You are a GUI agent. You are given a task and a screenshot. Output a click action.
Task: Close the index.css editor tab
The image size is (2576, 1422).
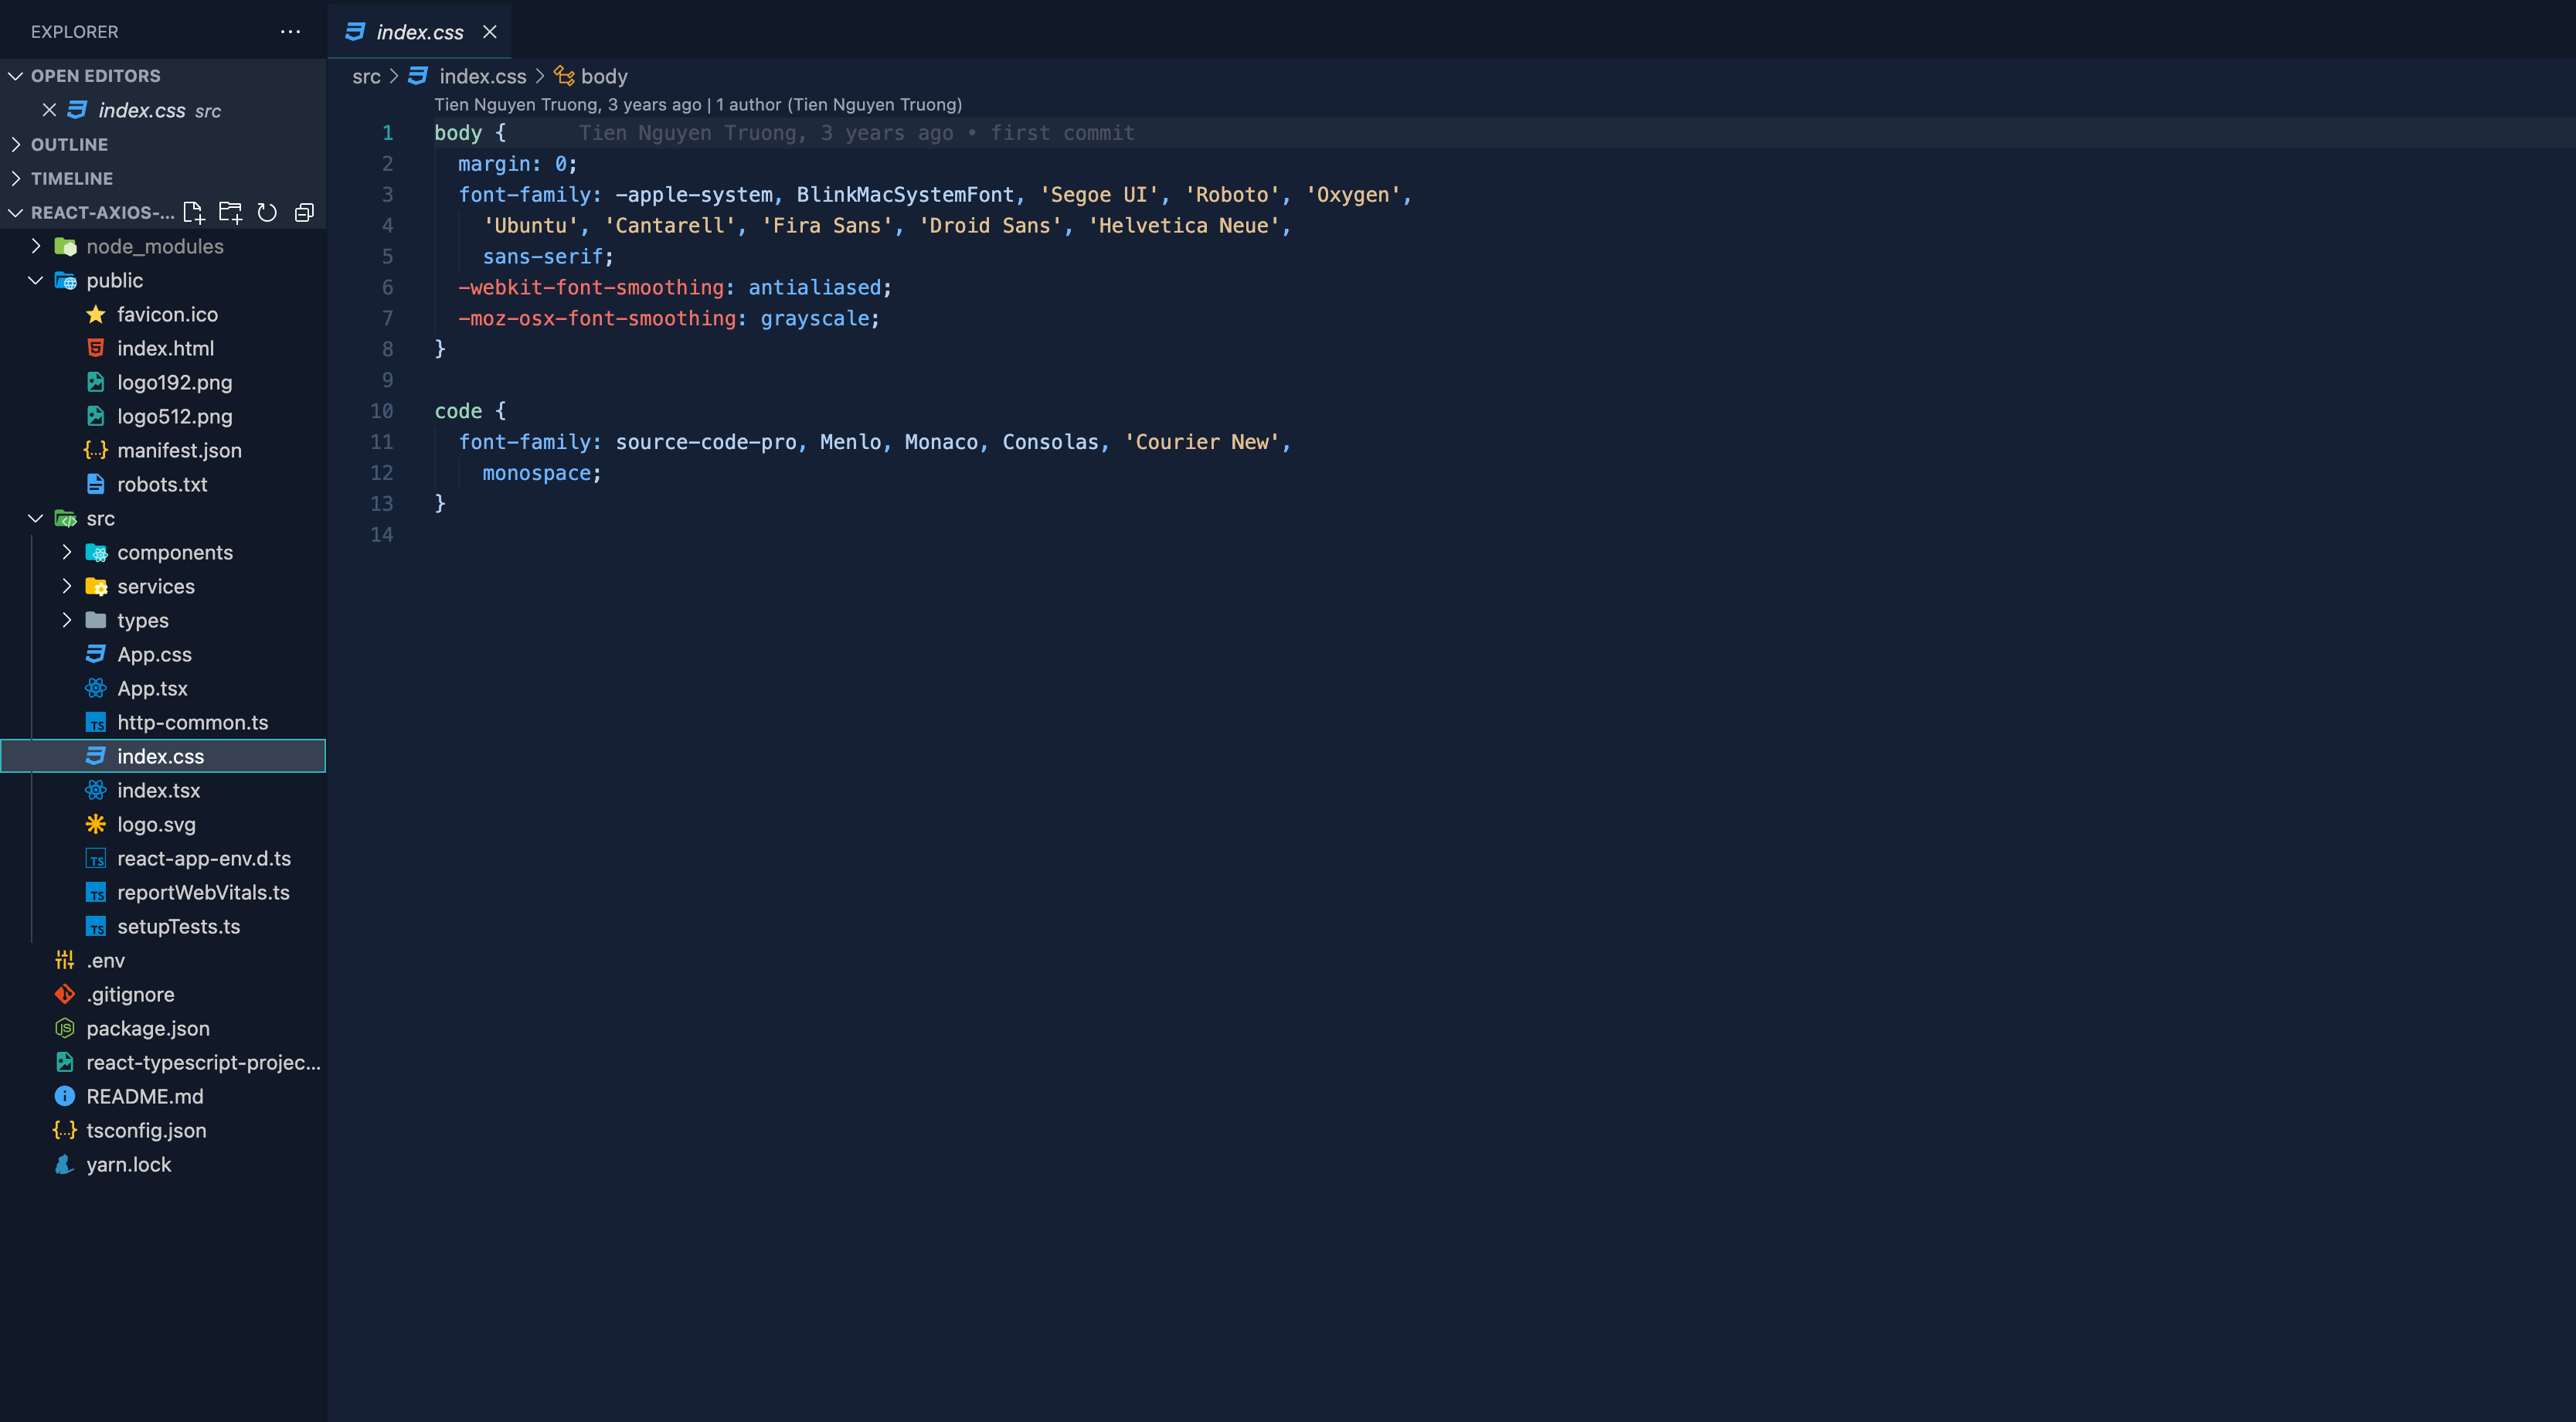(490, 32)
